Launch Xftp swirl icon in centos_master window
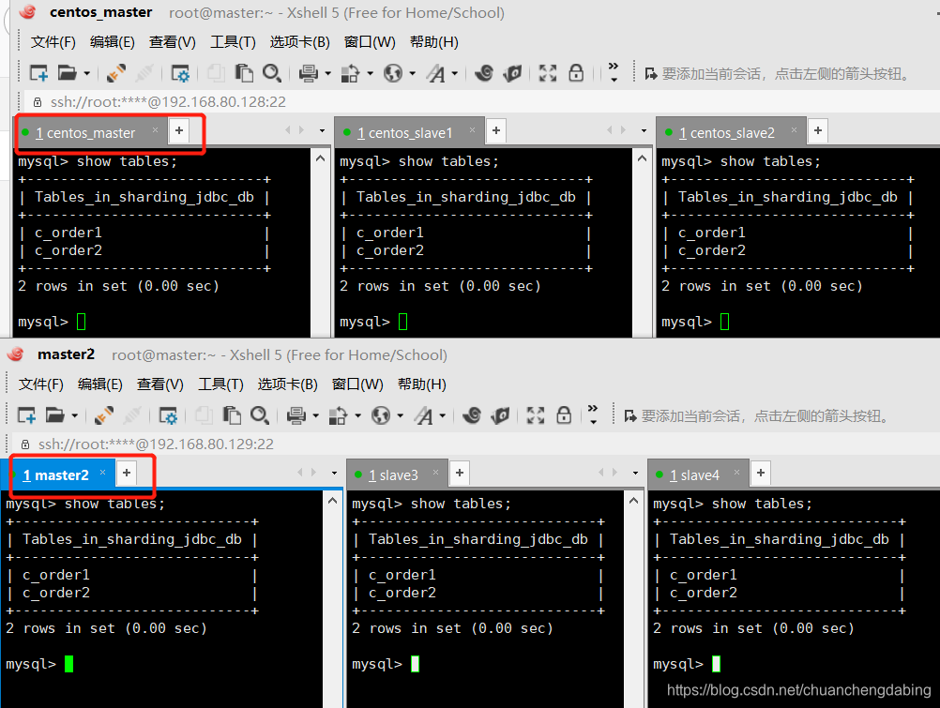940x708 pixels. tap(484, 73)
